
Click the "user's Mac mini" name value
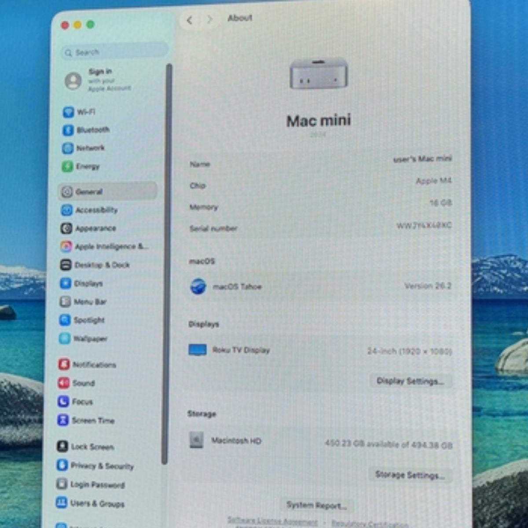pos(422,159)
